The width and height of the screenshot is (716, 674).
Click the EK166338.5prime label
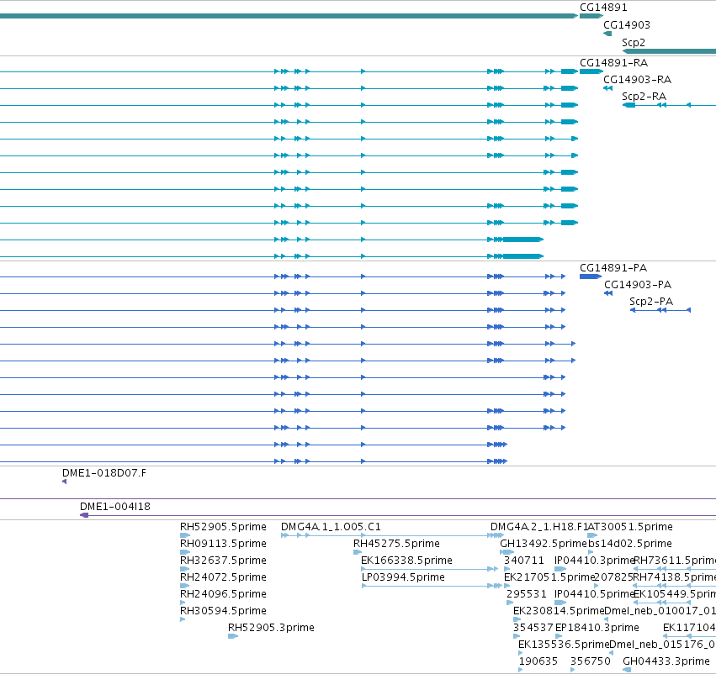[406, 561]
